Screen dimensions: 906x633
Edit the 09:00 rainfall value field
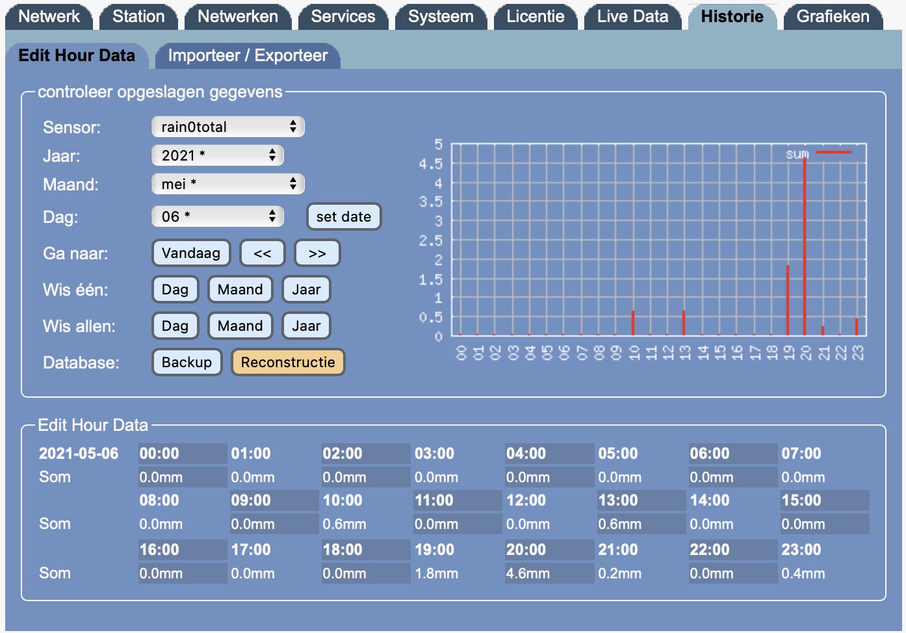(274, 524)
